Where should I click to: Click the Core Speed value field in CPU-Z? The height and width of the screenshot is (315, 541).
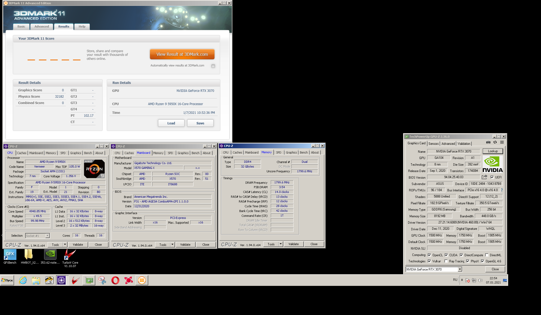38,211
